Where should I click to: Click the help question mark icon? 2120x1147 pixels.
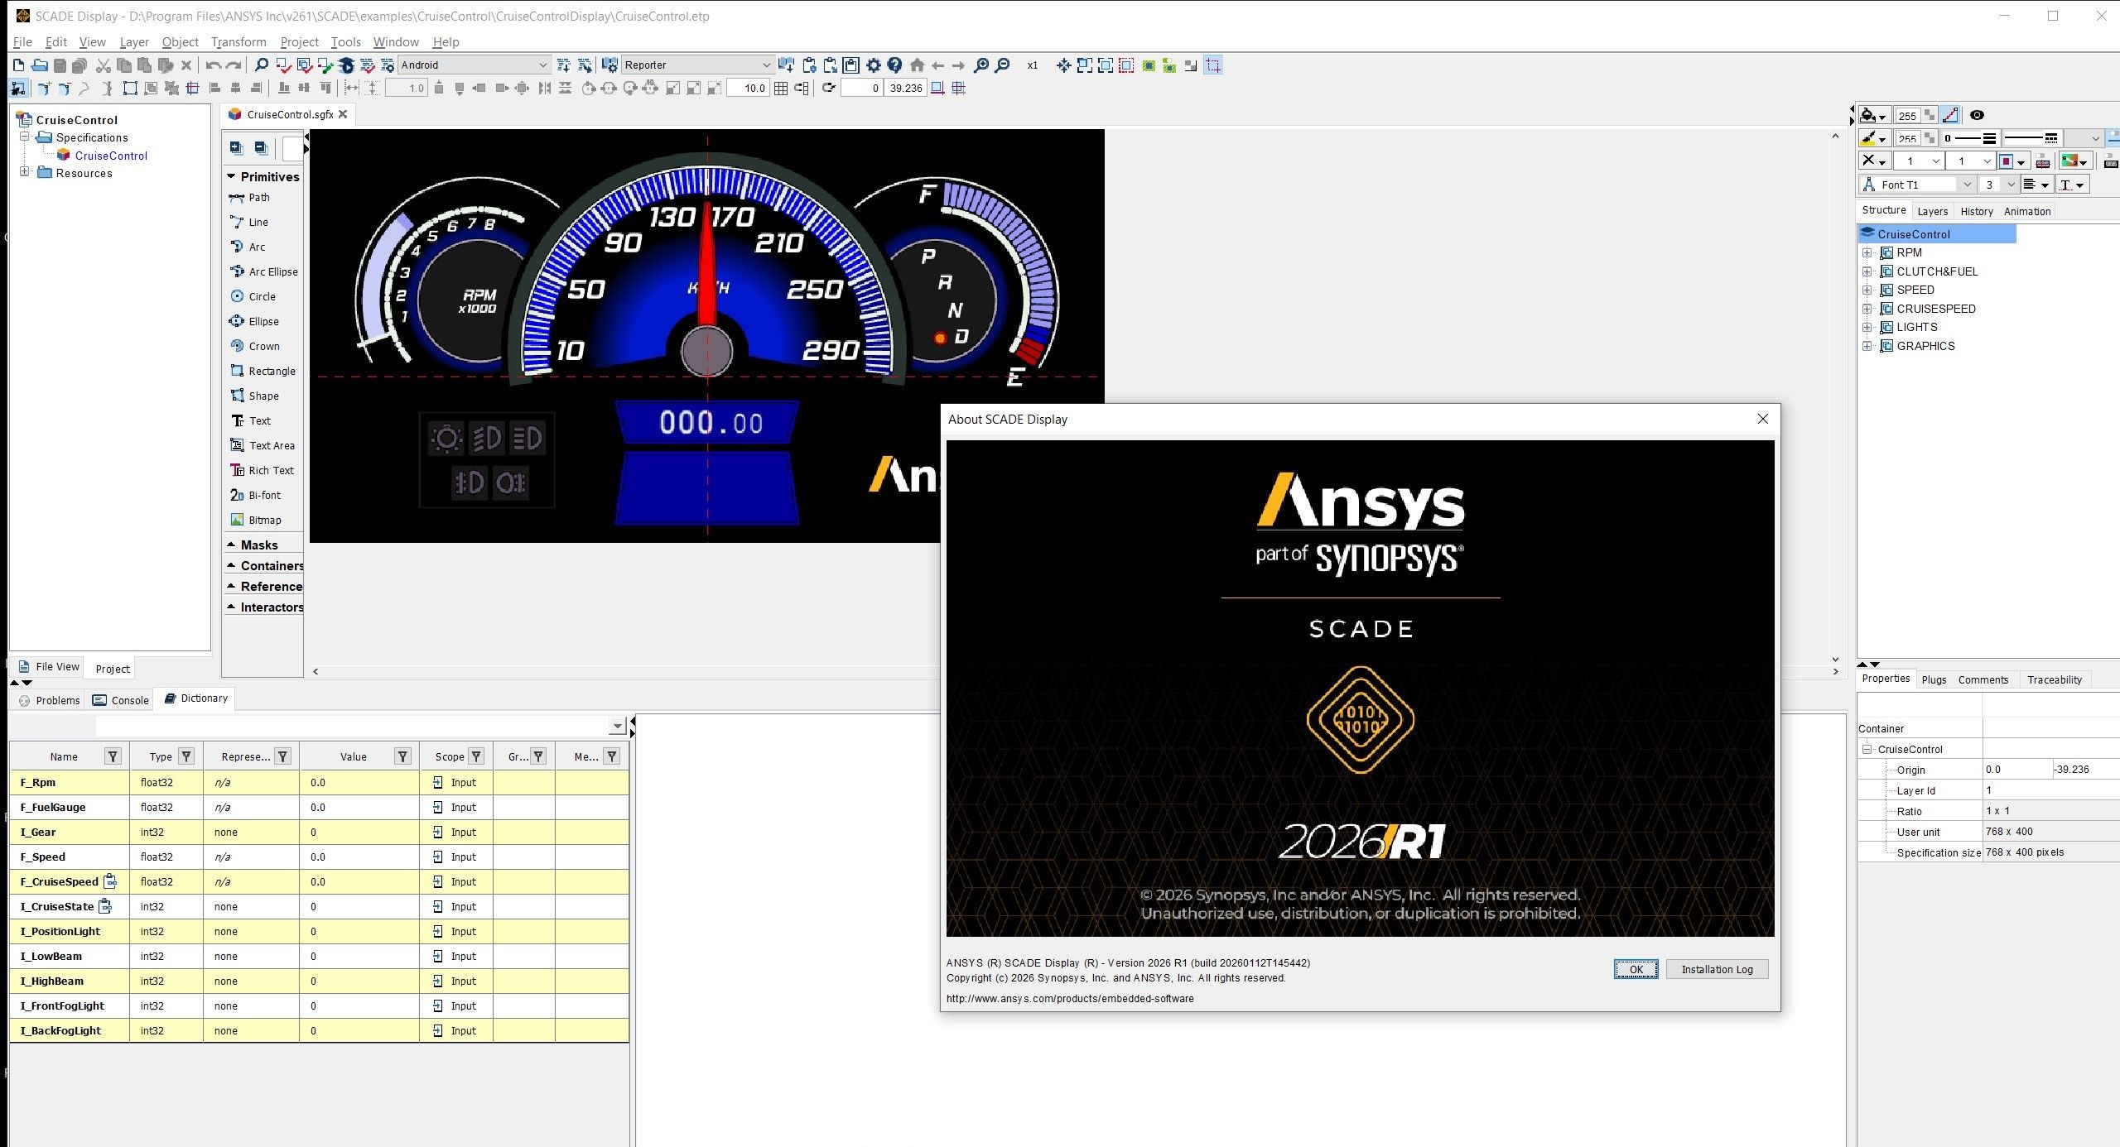(x=894, y=65)
